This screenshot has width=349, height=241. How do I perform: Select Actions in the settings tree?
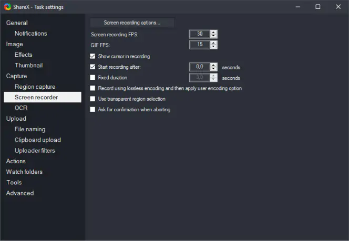(16, 161)
